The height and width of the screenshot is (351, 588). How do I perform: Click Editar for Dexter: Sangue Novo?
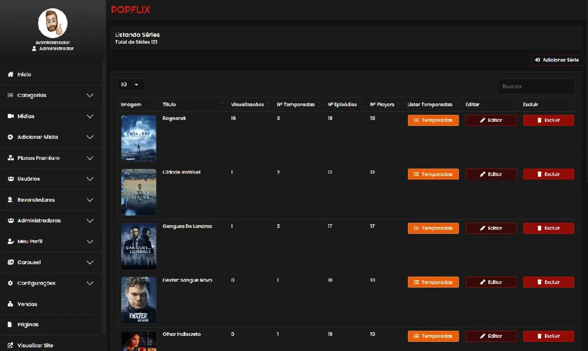coord(491,282)
